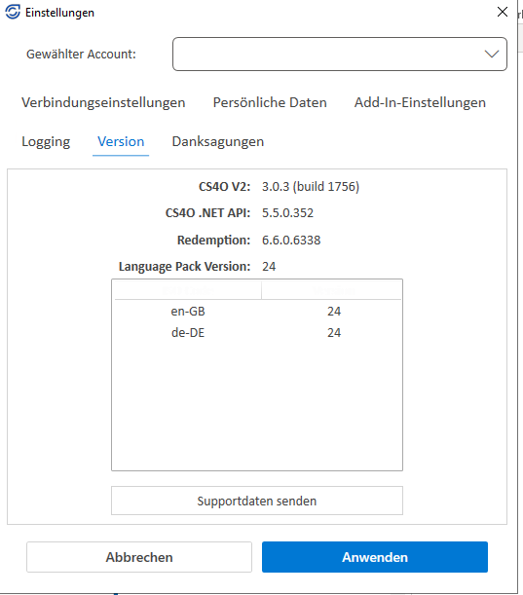The image size is (523, 595).
Task: Click the Gewählter Account label
Action: (x=81, y=54)
